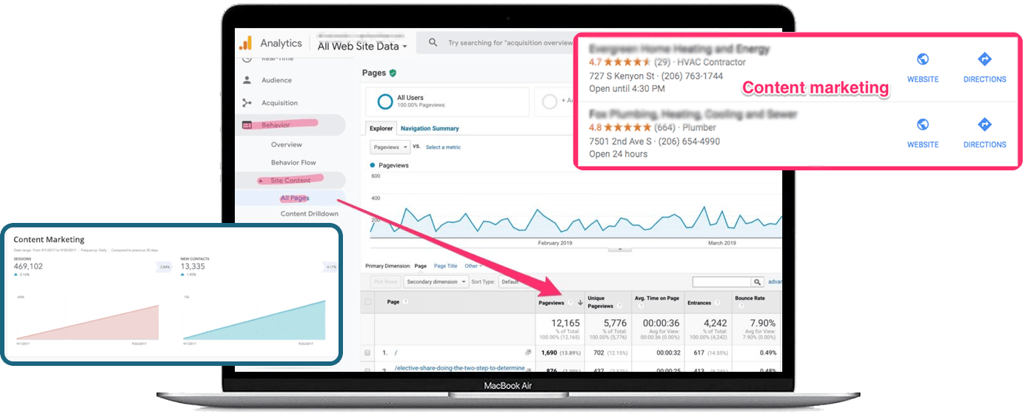This screenshot has height=414, width=1023.
Task: Click the blue New Contacts area chart
Action: [x=254, y=320]
